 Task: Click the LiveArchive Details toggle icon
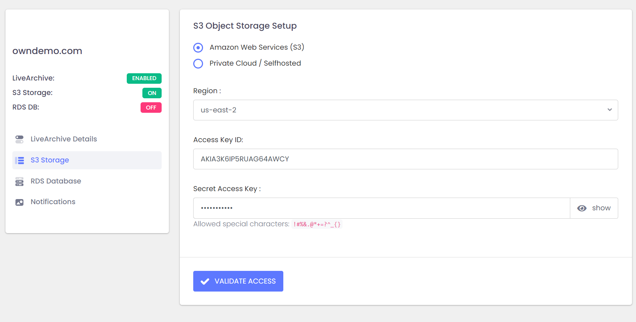point(19,139)
